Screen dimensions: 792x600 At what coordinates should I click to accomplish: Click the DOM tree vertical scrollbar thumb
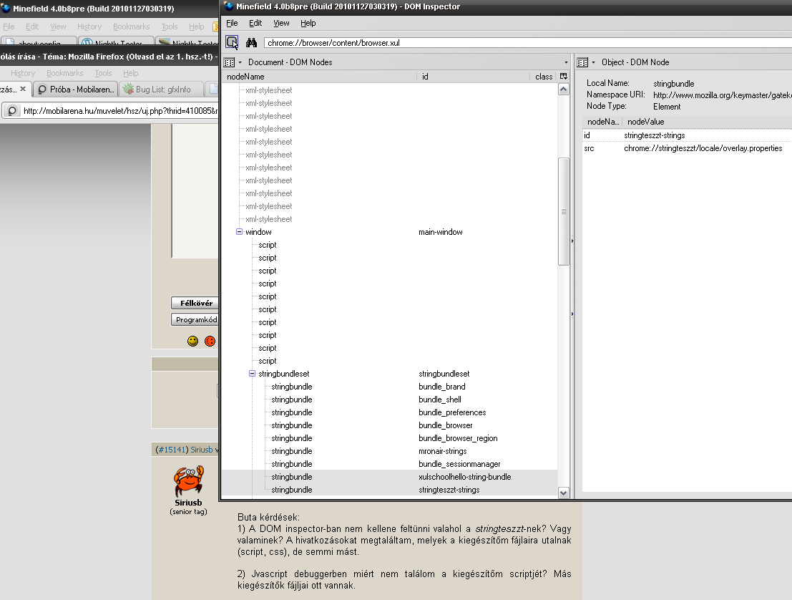click(564, 211)
